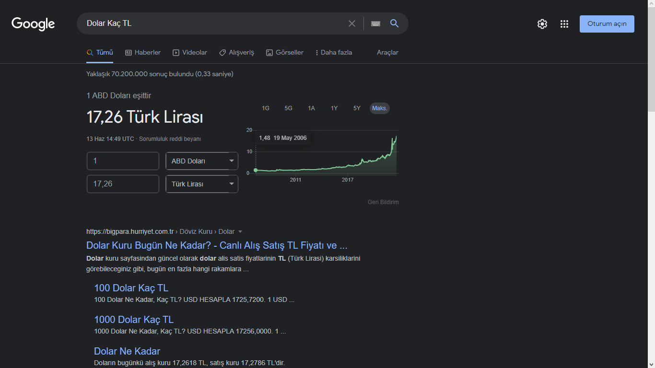Click the 13 Haz 14:49 UTC timestamp
Image resolution: width=655 pixels, height=368 pixels.
click(110, 139)
